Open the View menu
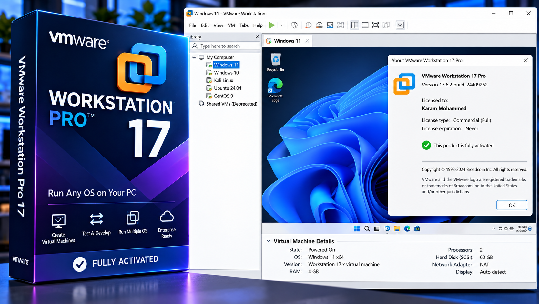The width and height of the screenshot is (539, 304). click(218, 25)
